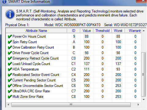Click the Physical Drive 1 label
The image size is (147, 110).
tap(17, 25)
